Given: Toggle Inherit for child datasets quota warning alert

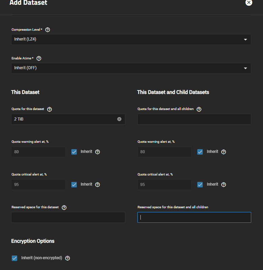Looking at the screenshot, I should click(x=200, y=152).
